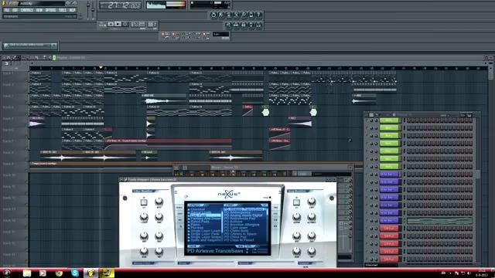Click the last round icon in lower shortcut row

tap(258, 25)
